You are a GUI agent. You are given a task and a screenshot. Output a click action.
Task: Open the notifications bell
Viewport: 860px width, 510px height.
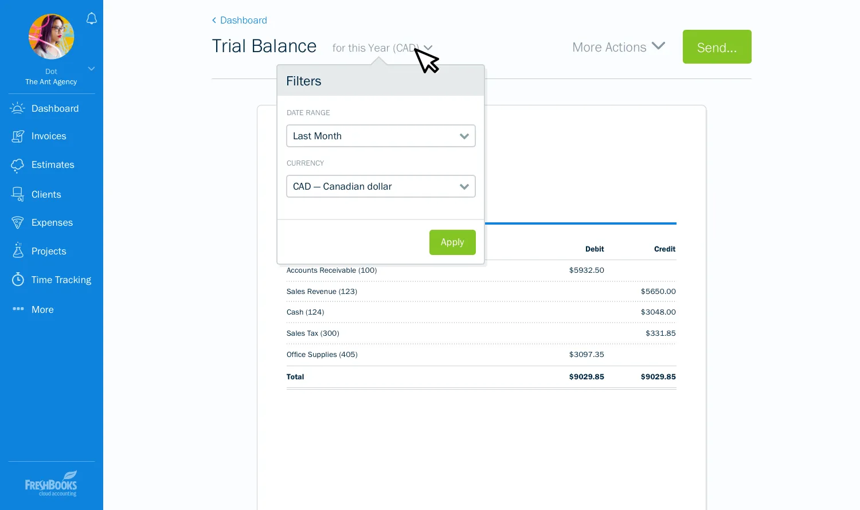click(x=92, y=18)
